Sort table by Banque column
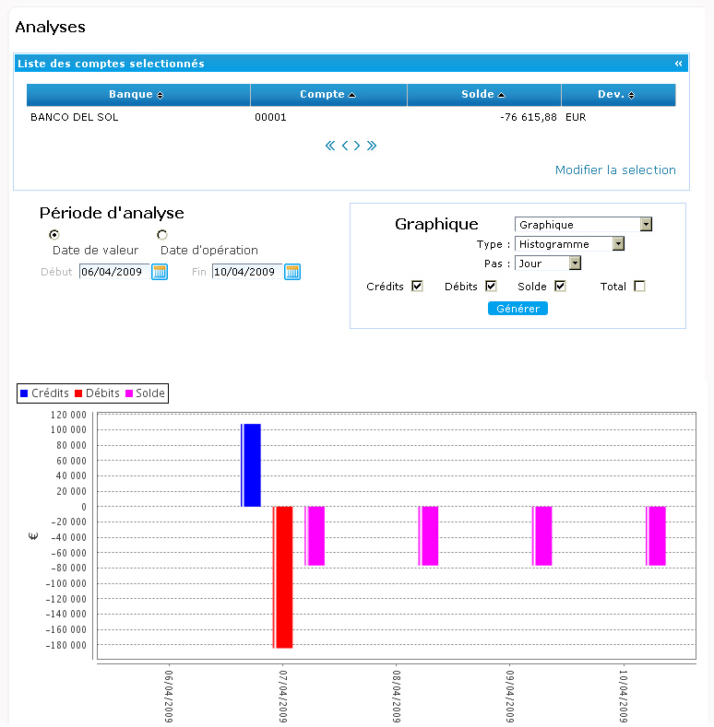 point(161,95)
